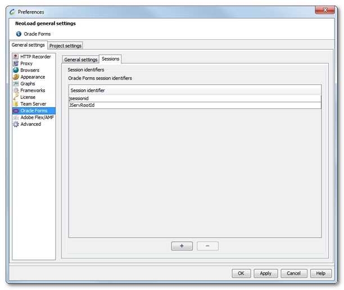Click the HTTP Recorder icon in sidebar
The height and width of the screenshot is (290, 344).
click(16, 57)
